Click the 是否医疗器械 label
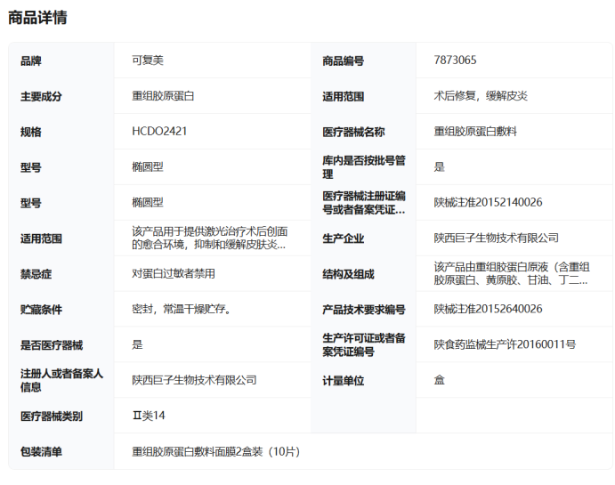This screenshot has height=485, width=615. 52,345
